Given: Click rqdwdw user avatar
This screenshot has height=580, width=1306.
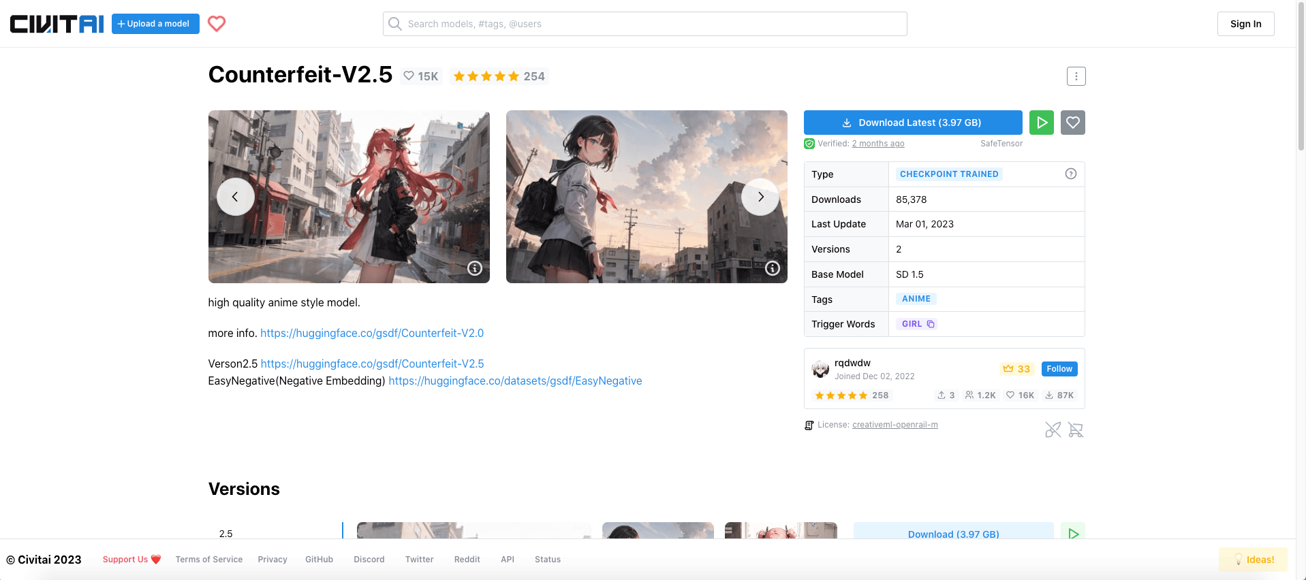Looking at the screenshot, I should (x=820, y=369).
